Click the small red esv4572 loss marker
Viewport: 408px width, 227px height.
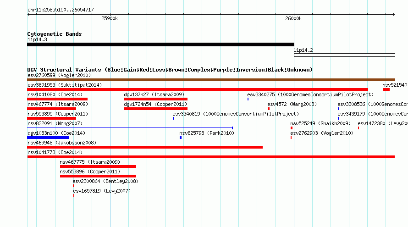[x=269, y=109]
